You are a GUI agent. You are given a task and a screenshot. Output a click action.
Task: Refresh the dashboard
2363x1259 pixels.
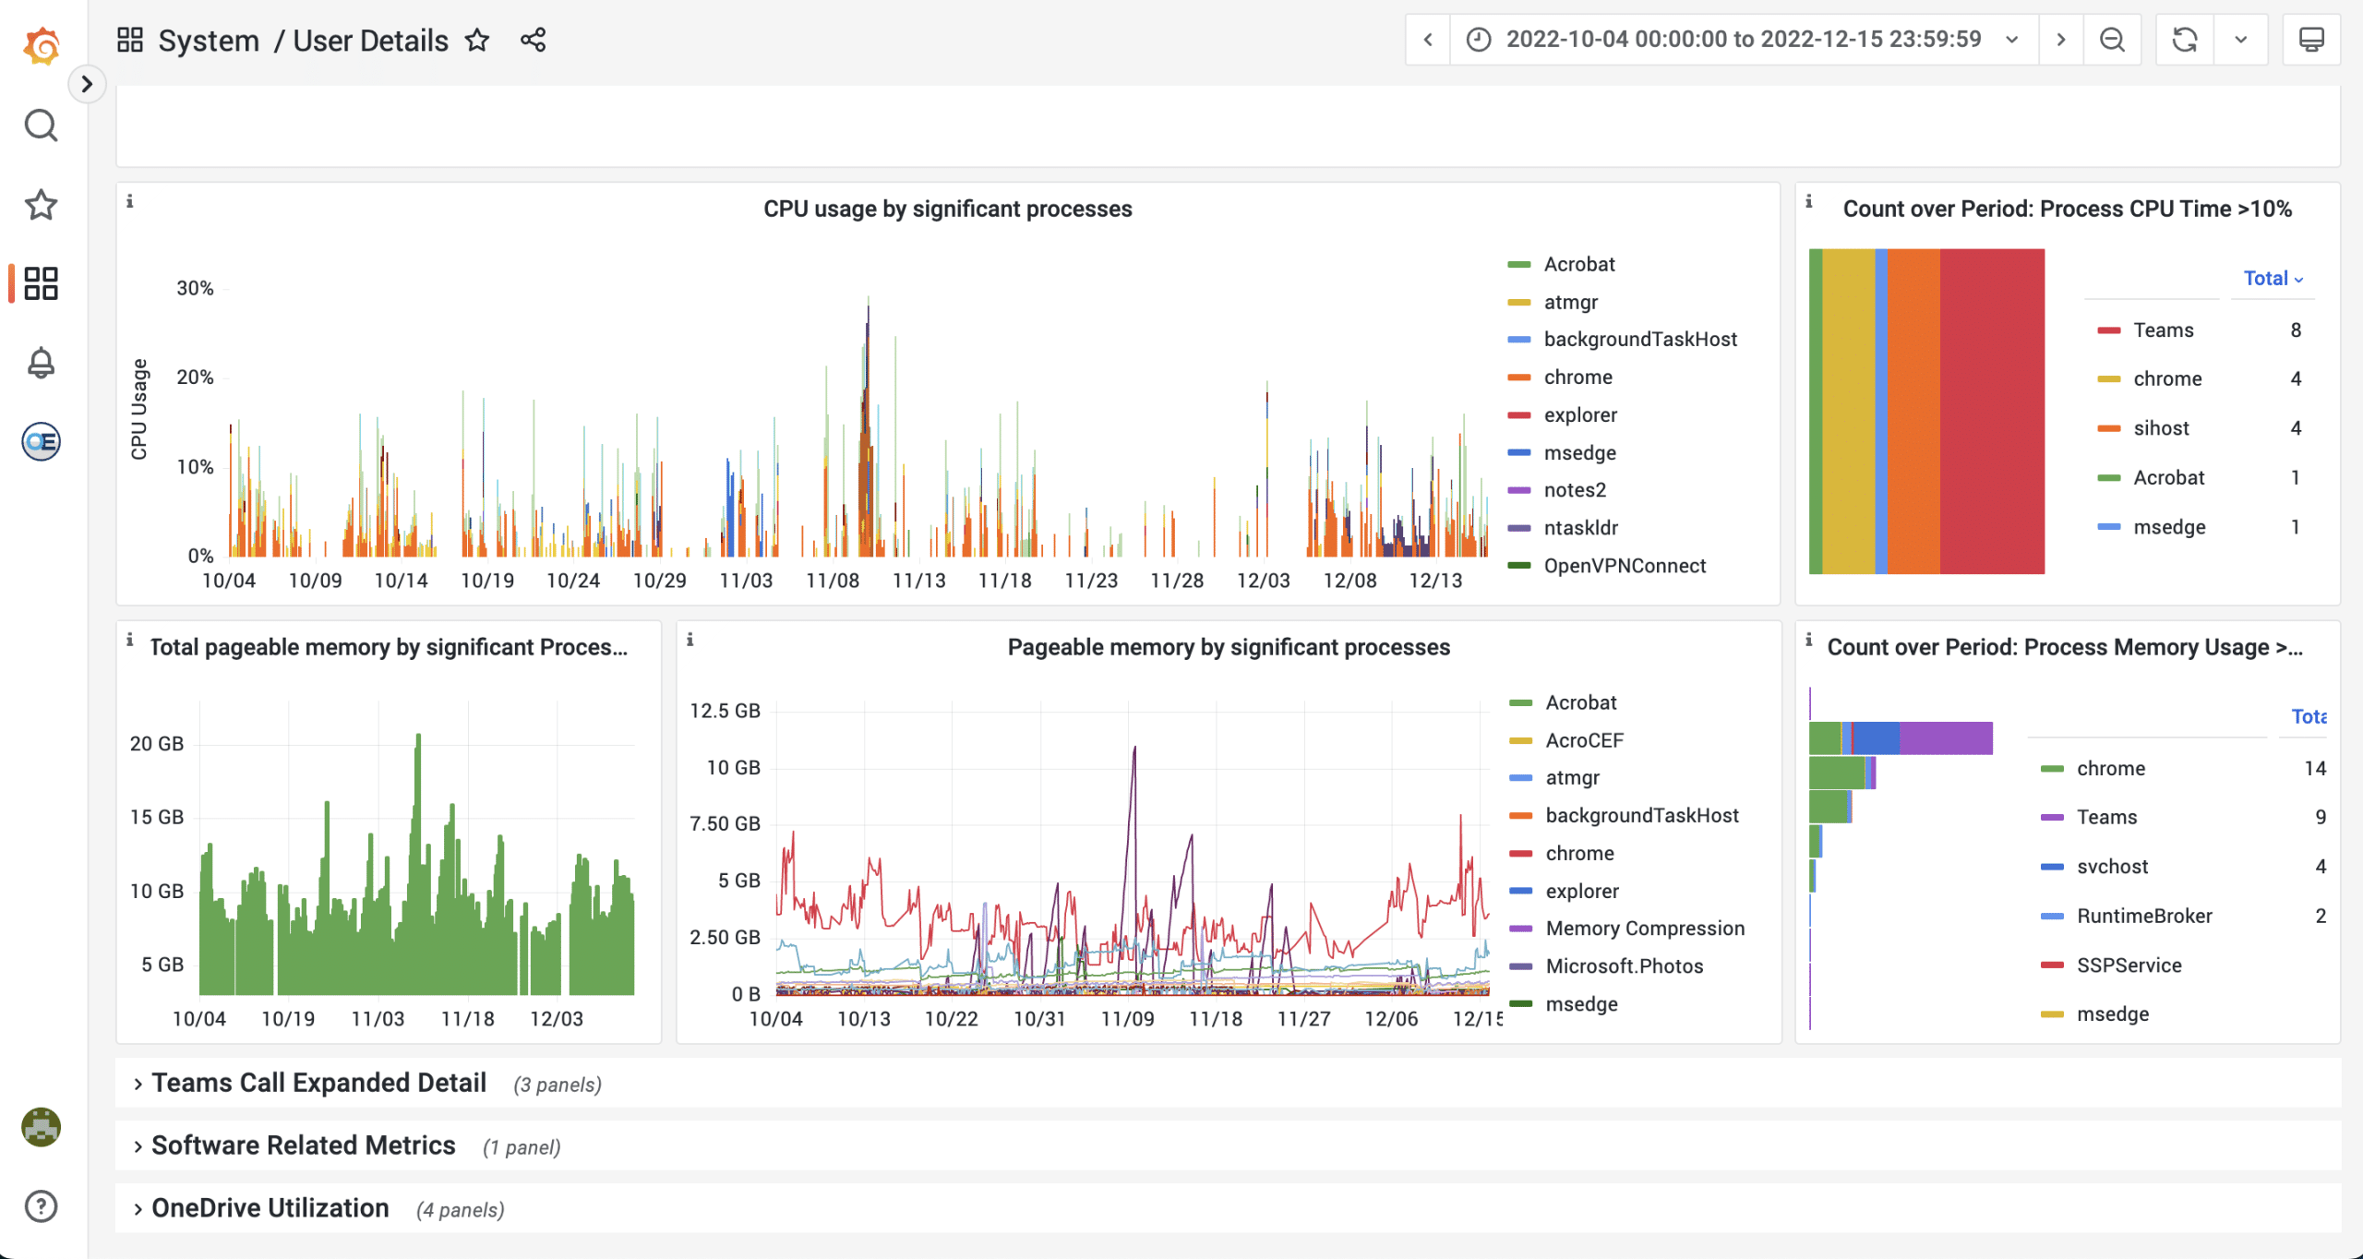click(2184, 40)
